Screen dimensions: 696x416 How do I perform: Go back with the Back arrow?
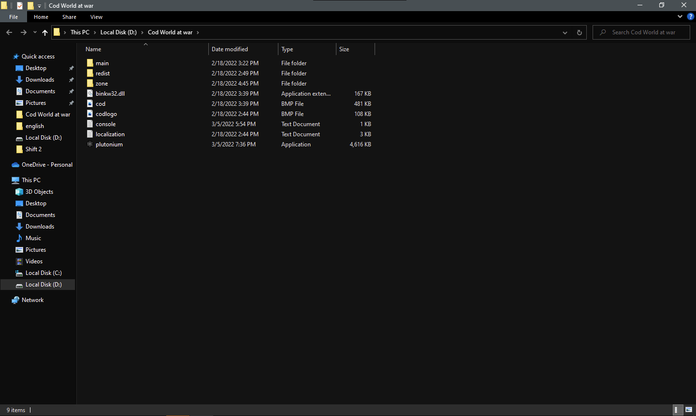point(9,32)
